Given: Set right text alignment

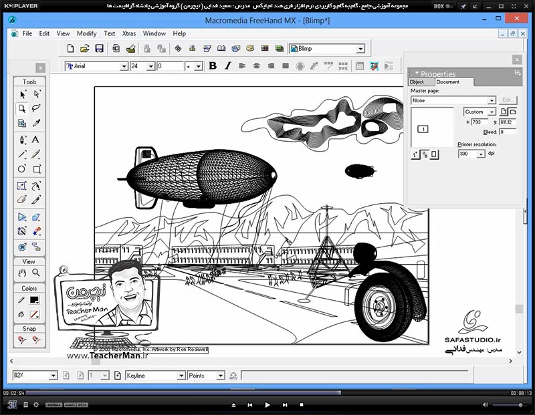Looking at the screenshot, I should [272, 65].
